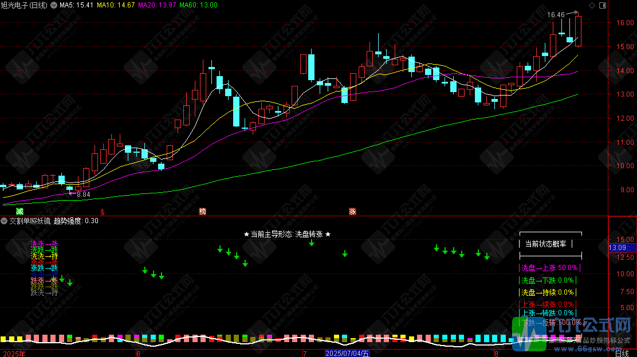637x357 pixels.
Task: Click the month 6 marker on date axis
Action: pyautogui.click(x=138, y=354)
